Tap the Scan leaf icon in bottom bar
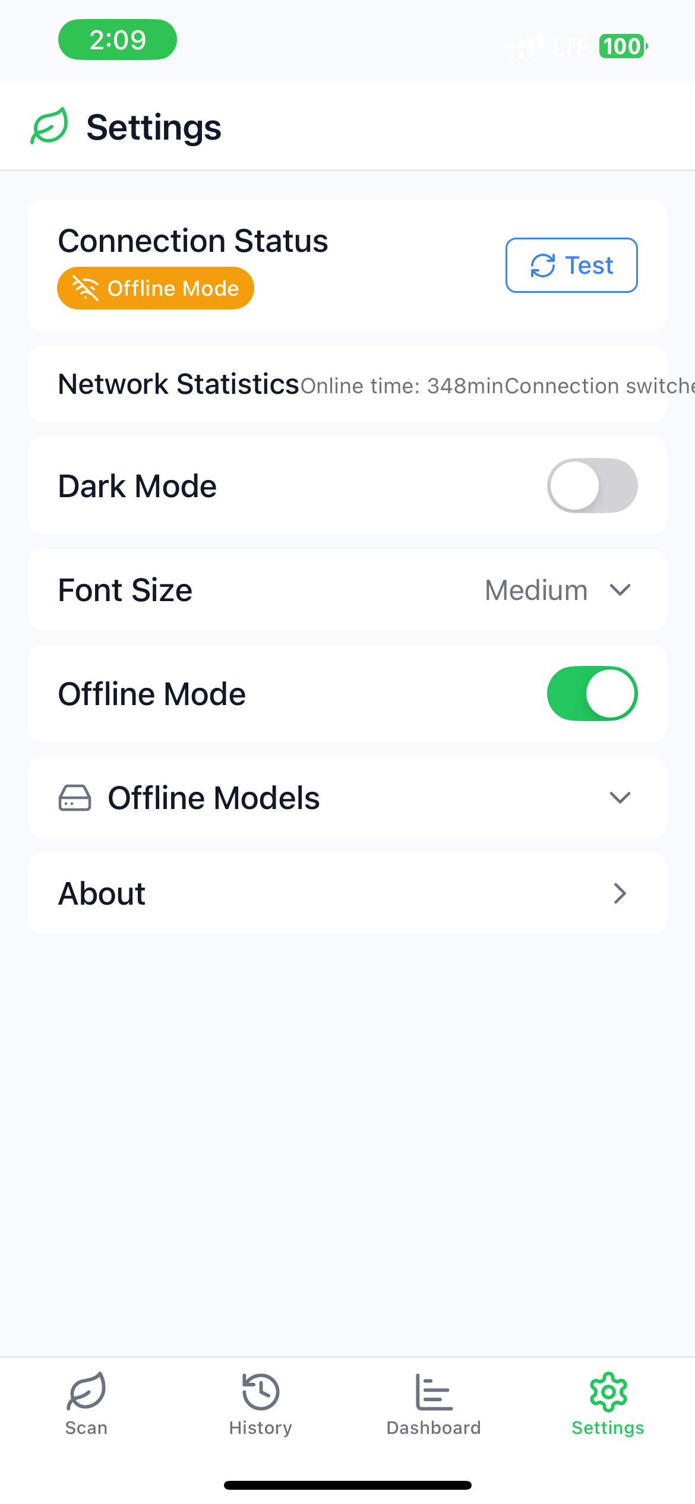The image size is (695, 1504). tap(86, 1391)
